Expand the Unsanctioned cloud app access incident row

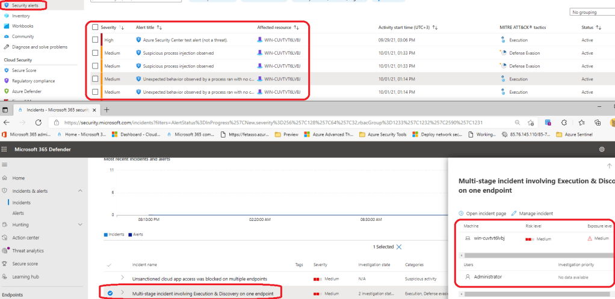(x=122, y=277)
